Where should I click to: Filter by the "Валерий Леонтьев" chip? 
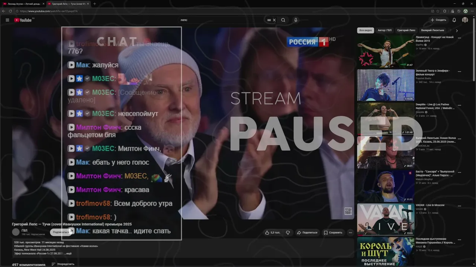[432, 30]
